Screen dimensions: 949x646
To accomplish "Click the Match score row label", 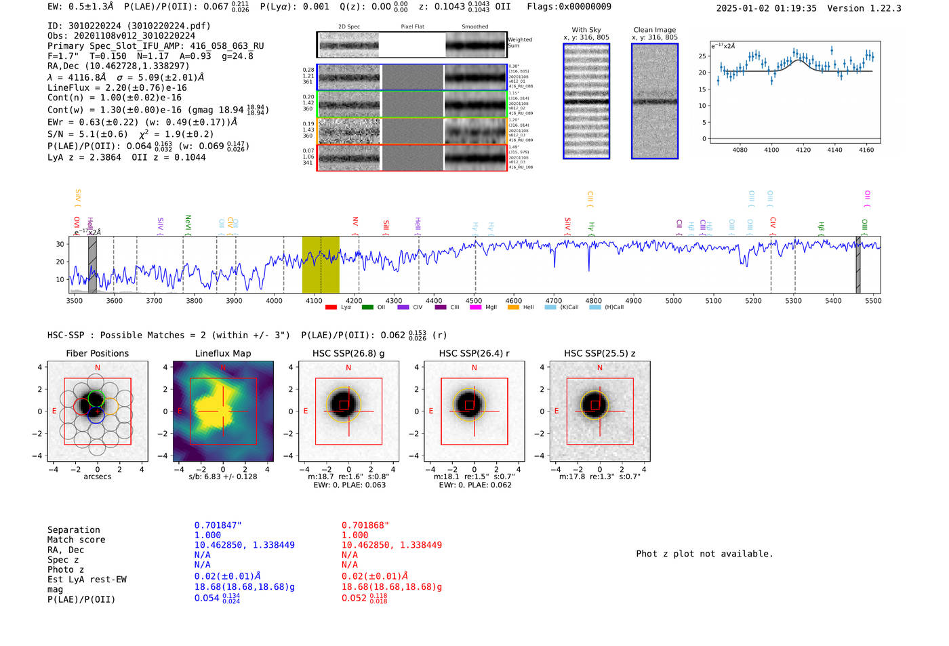I will pyautogui.click(x=77, y=540).
